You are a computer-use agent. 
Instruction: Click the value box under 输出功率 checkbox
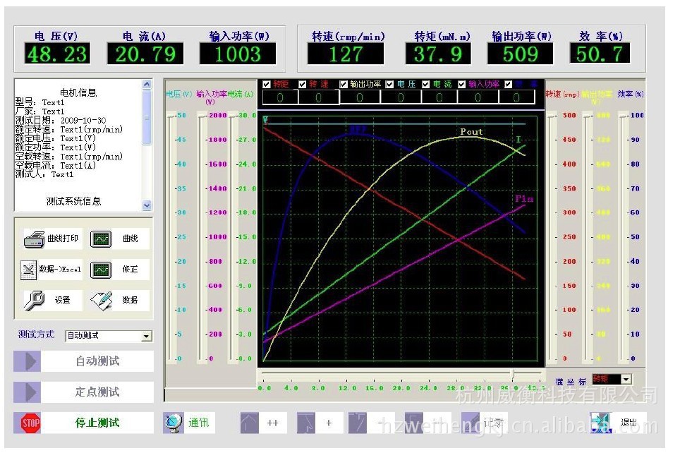tap(360, 97)
